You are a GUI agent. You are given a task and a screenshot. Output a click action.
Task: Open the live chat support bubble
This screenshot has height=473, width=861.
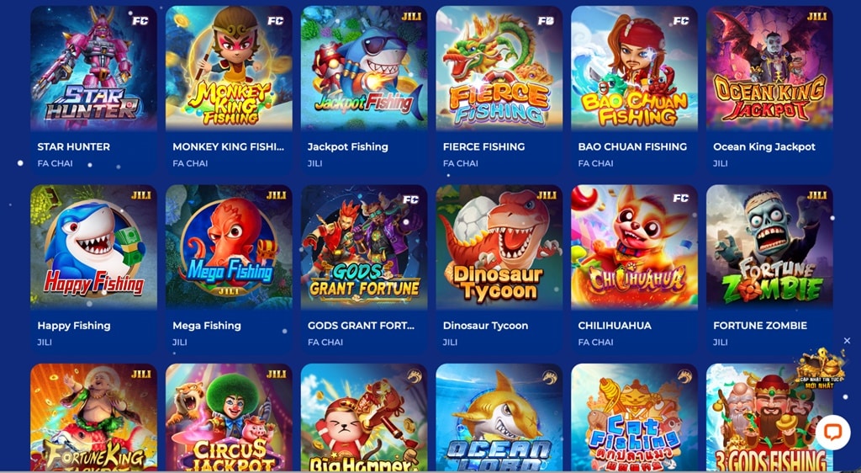click(x=832, y=432)
